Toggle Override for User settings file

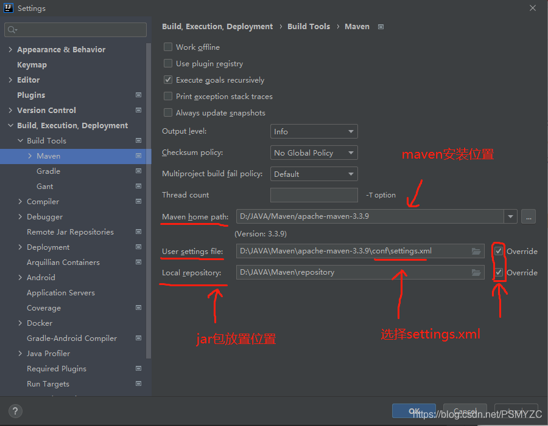click(499, 251)
